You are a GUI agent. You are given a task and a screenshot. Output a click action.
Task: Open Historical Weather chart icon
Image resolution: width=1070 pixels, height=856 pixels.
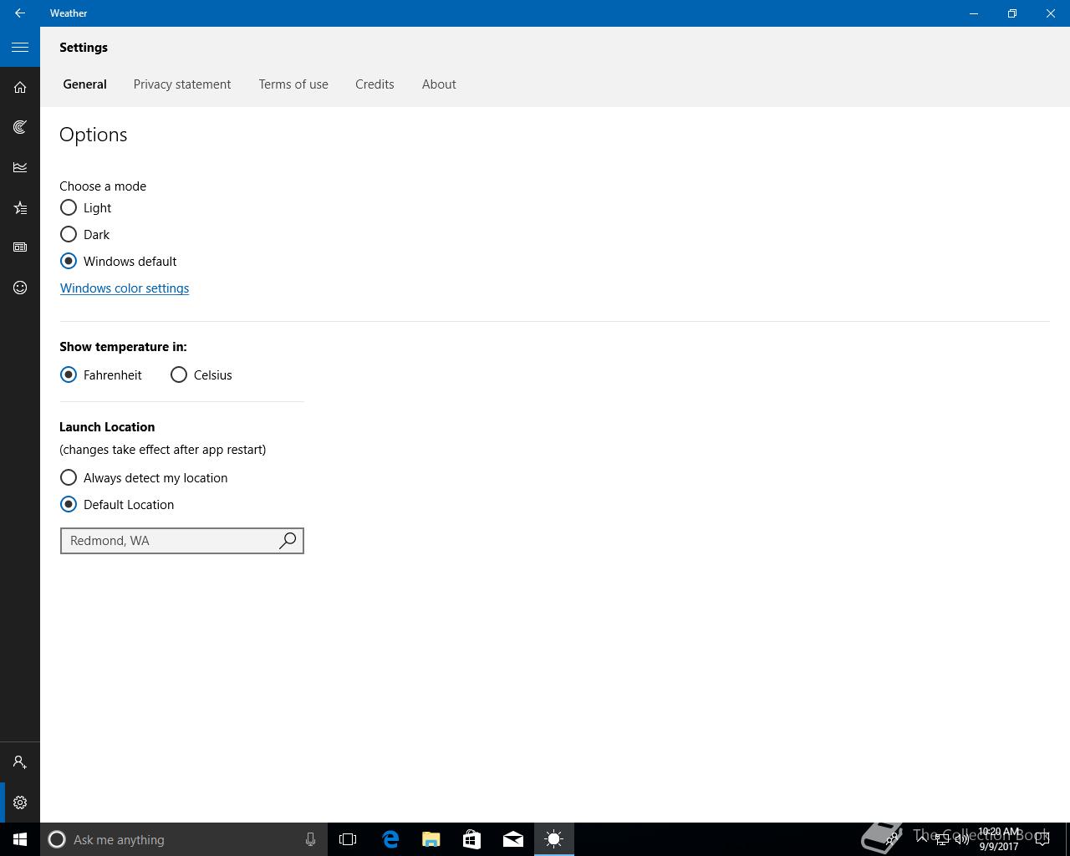(x=20, y=167)
